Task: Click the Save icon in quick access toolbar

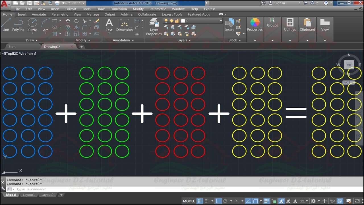Action: (29, 3)
